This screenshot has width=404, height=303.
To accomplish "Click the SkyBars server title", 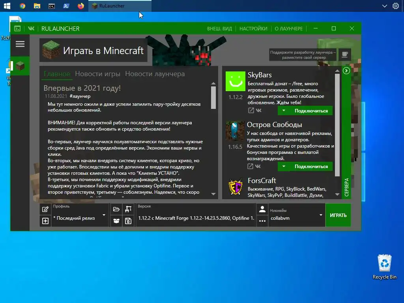I will click(260, 75).
